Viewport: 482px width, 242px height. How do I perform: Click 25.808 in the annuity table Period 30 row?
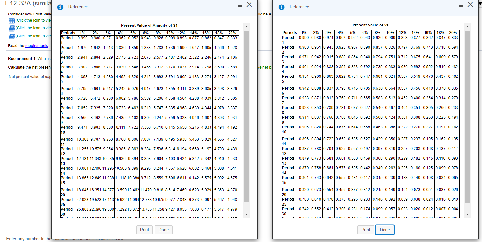coord(83,209)
